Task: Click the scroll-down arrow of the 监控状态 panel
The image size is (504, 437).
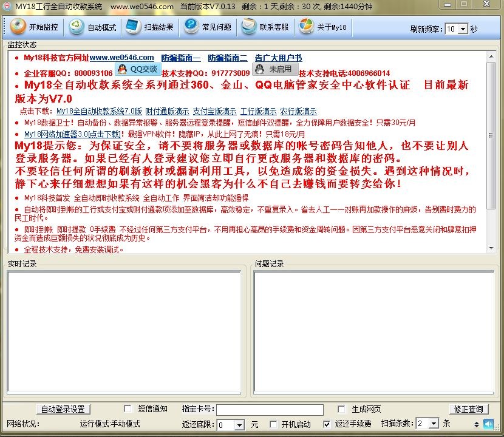Action: (491, 248)
